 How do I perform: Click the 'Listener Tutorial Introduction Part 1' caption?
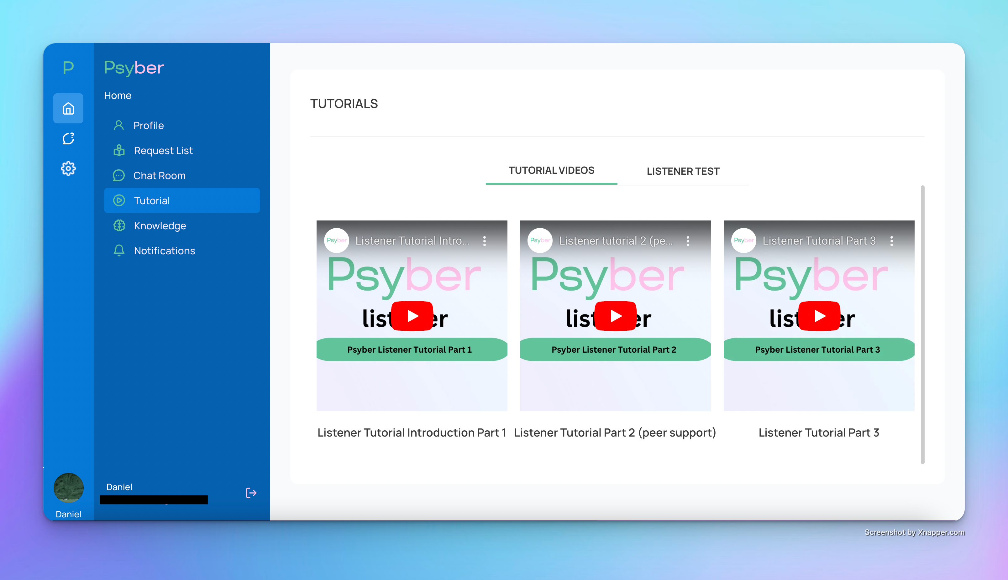pos(412,432)
